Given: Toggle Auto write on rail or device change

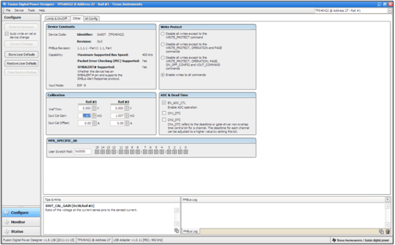Looking at the screenshot, I should (7, 34).
